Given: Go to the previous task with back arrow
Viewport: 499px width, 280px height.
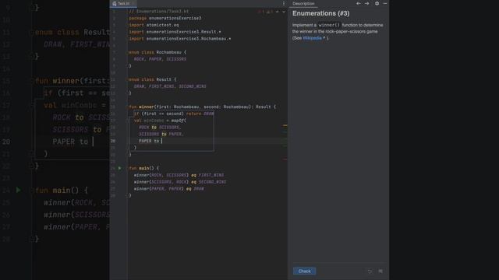Looking at the screenshot, I should click(359, 3).
